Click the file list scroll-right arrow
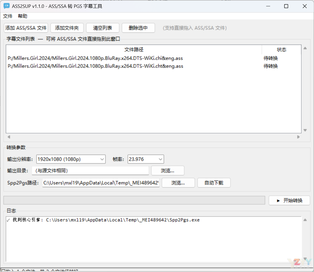The width and height of the screenshot is (314, 272). (298, 137)
